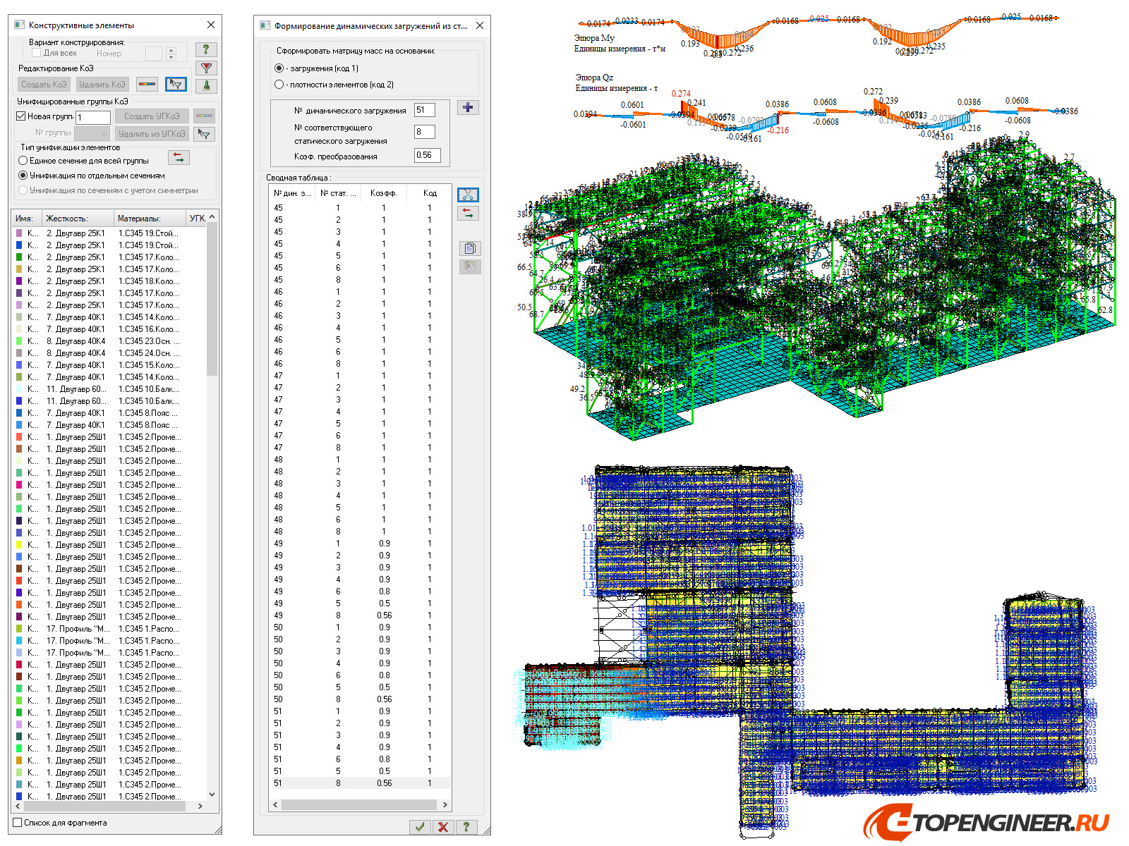Confirm dialog with the green checkmark
This screenshot has height=846, width=1129.
pyautogui.click(x=420, y=827)
